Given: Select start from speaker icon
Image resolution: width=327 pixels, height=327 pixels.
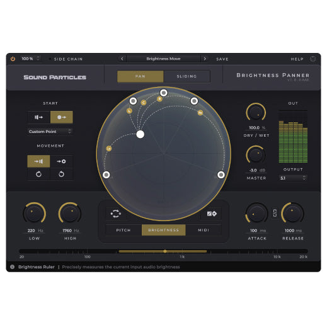Looking at the screenshot, I should tap(39, 117).
